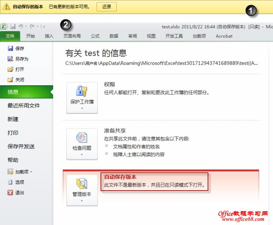
Task: Switch to the 插入 ribbon tab
Action: click(49, 36)
